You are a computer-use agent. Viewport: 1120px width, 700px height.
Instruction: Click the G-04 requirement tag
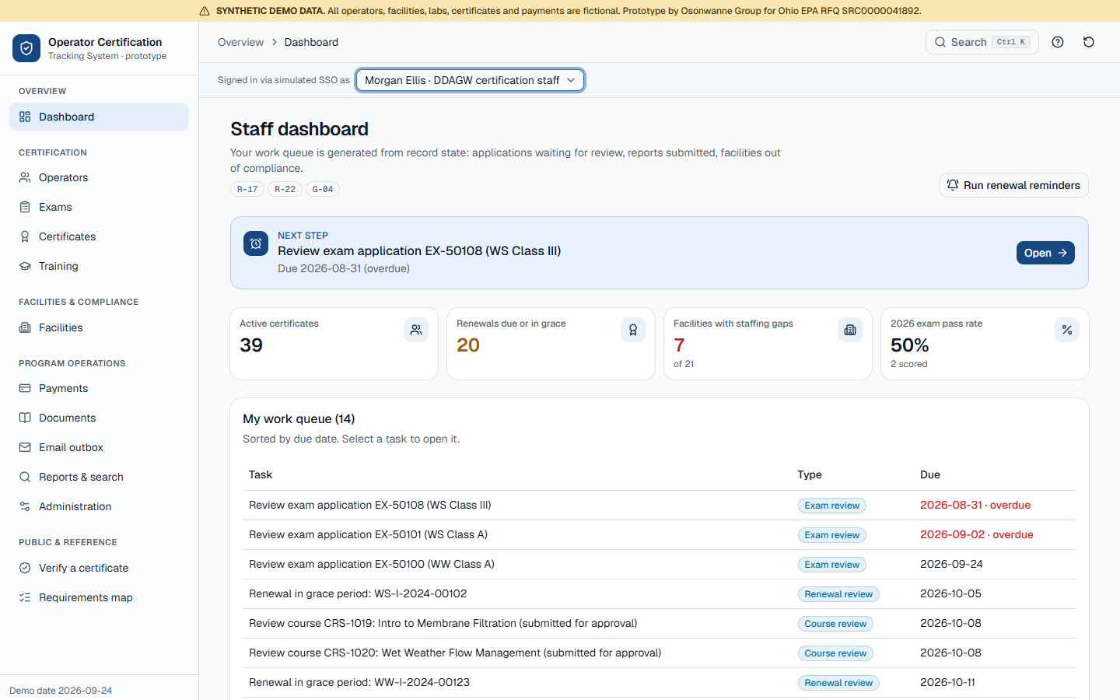tap(323, 189)
